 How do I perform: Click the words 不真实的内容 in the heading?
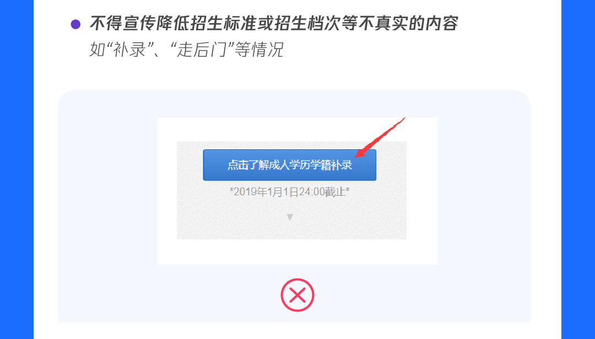tap(408, 24)
